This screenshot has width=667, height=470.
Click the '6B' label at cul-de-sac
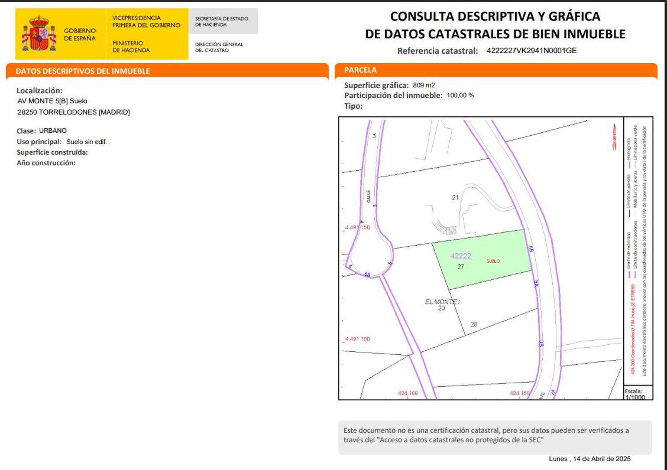367,275
